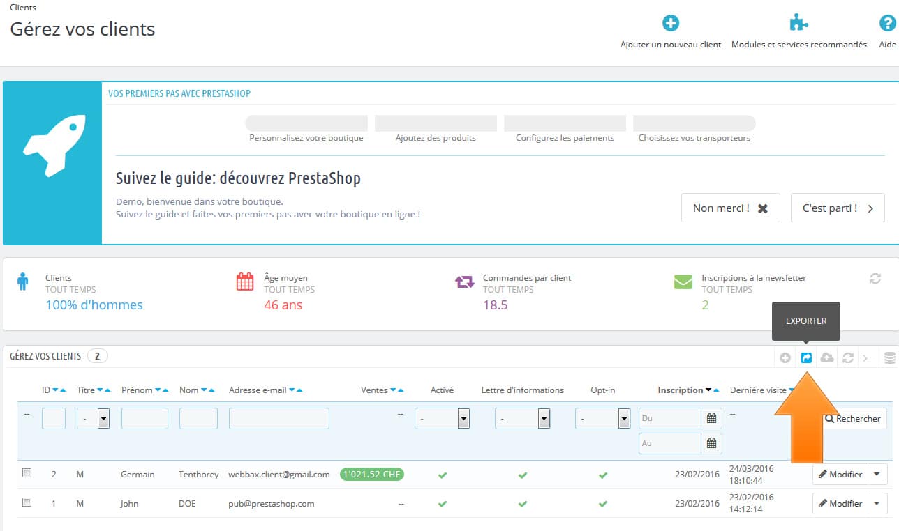Show the SQL query icon
899x531 pixels.
point(868,357)
